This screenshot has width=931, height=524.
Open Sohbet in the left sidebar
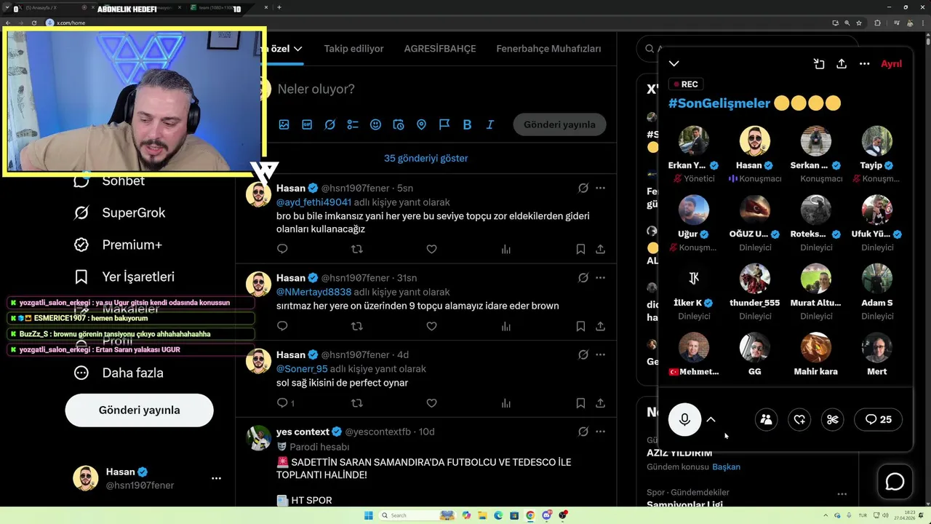(x=109, y=181)
